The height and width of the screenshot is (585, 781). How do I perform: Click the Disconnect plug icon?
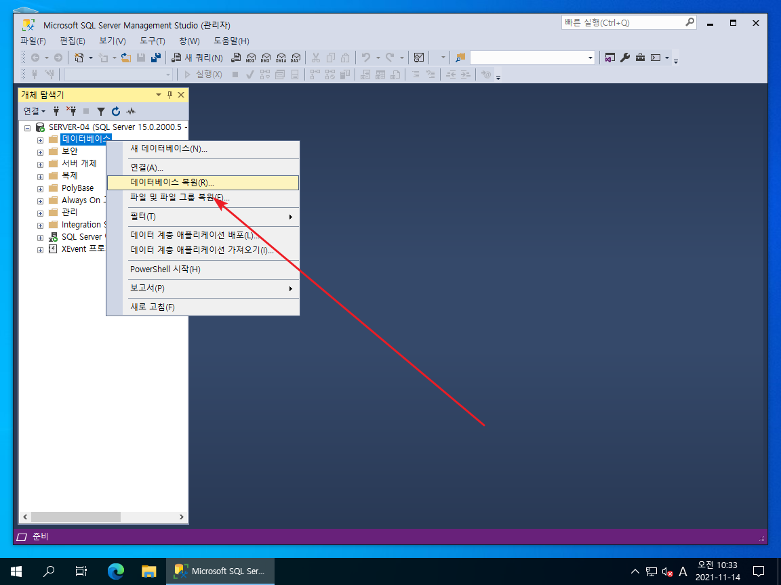(71, 111)
